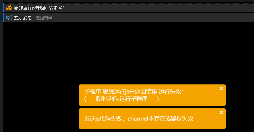Viewport: 254px width, 132px height.
Task: Click the v2 version text in first row
Action: tap(61, 8)
